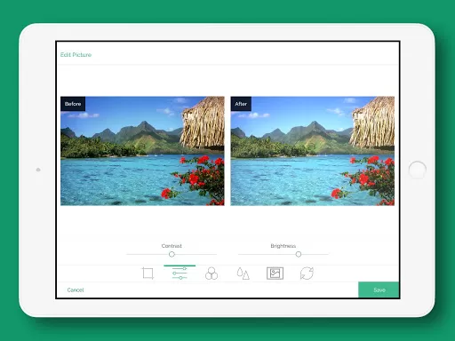Image resolution: width=455 pixels, height=341 pixels.
Task: Tap the tablet's front camera dot
Action: (38, 170)
